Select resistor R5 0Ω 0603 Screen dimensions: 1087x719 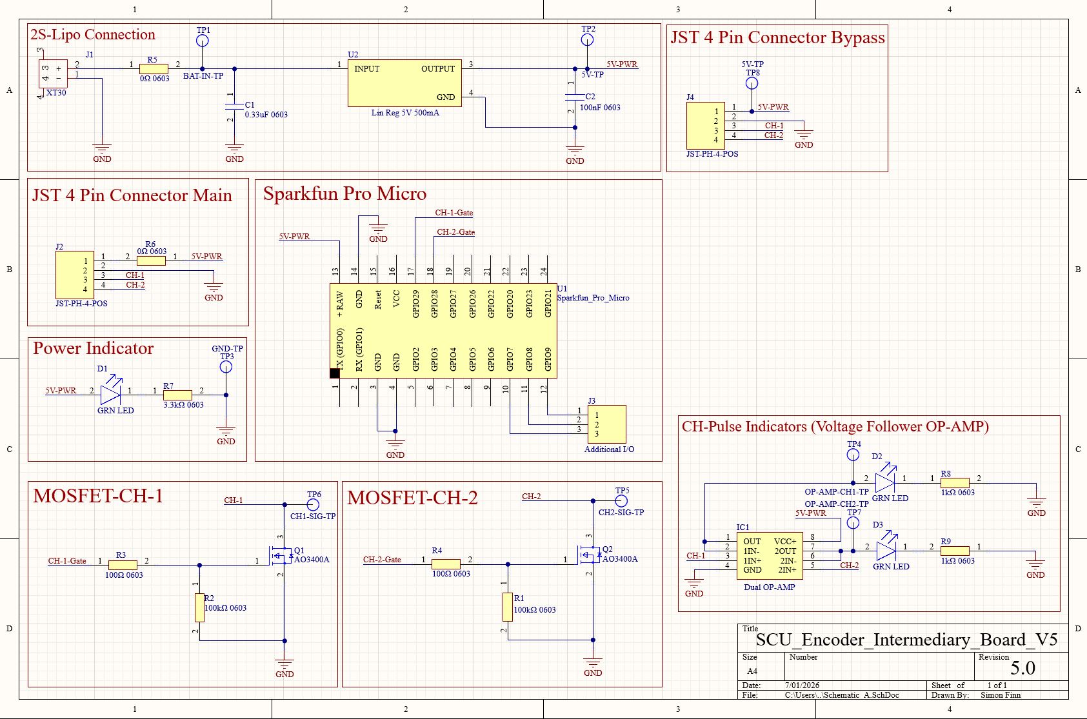154,68
